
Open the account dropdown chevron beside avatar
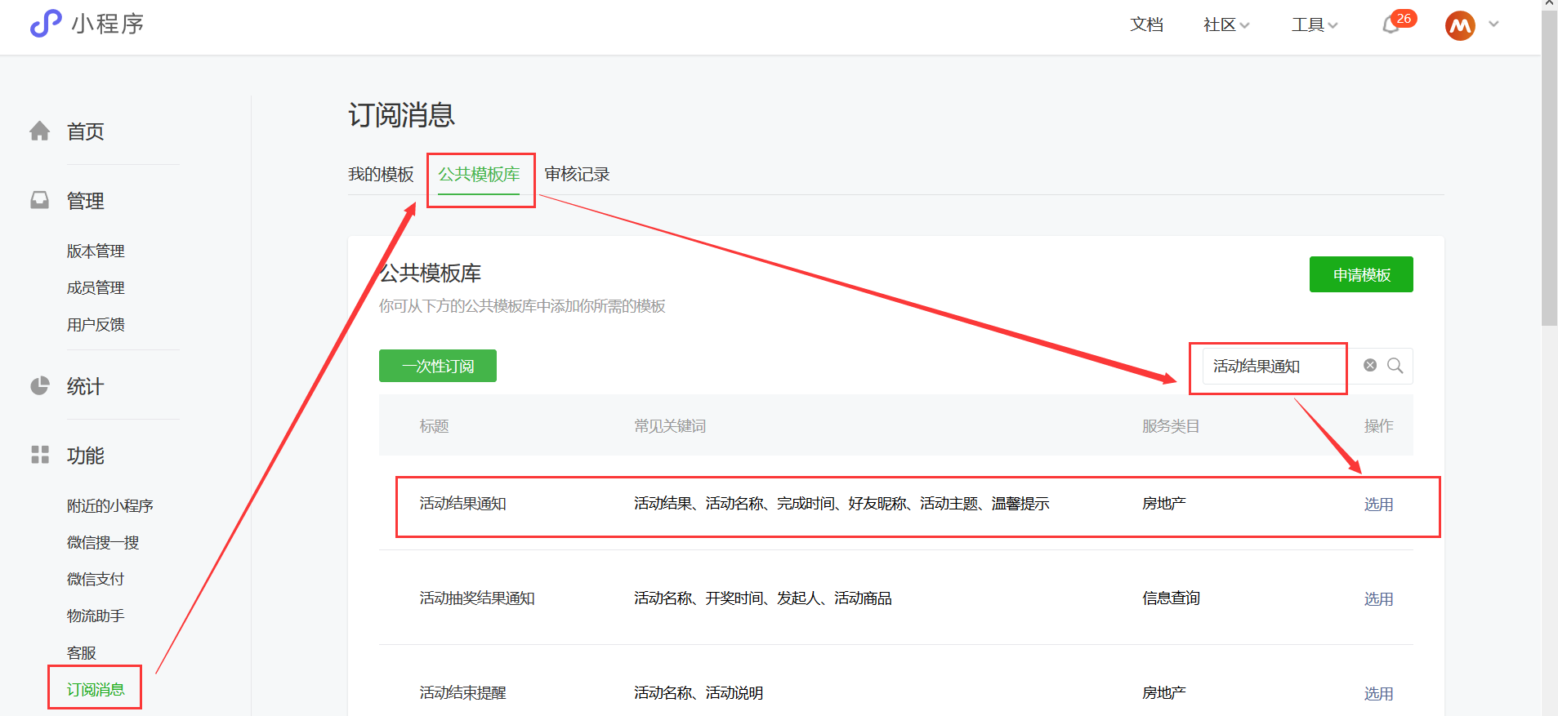click(x=1493, y=24)
